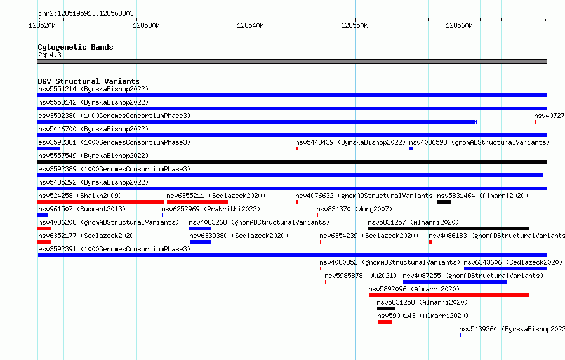Click the 128530k ruler tick label
The image size is (565, 360).
(x=146, y=25)
